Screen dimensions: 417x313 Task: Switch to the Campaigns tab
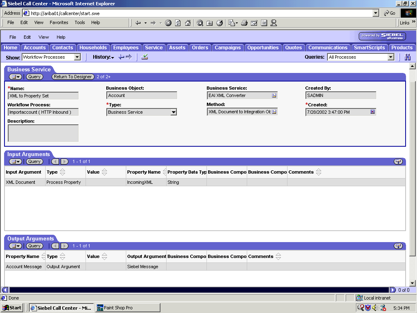[228, 47]
